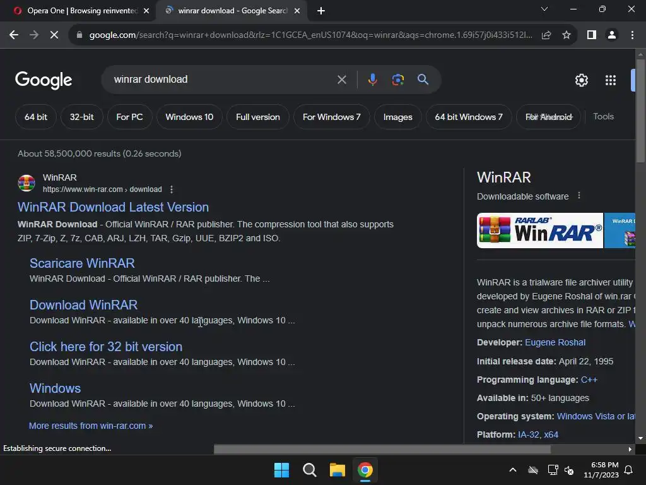Close the winrar download search tab

pos(297,11)
